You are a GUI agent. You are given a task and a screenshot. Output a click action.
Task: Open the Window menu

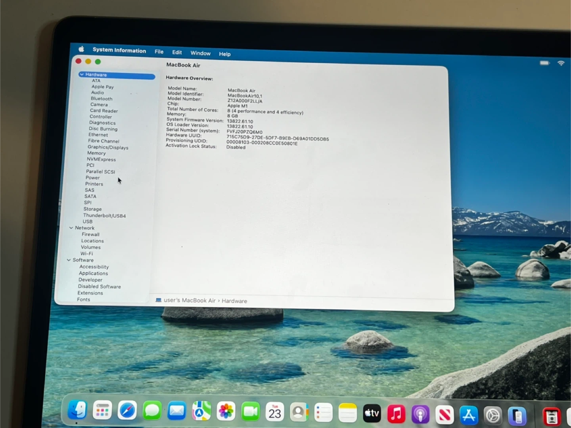tap(200, 53)
